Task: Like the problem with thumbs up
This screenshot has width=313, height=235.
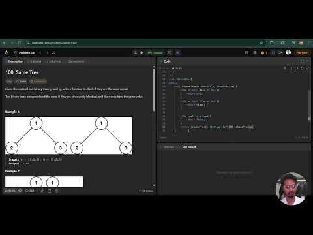Action: [10, 191]
